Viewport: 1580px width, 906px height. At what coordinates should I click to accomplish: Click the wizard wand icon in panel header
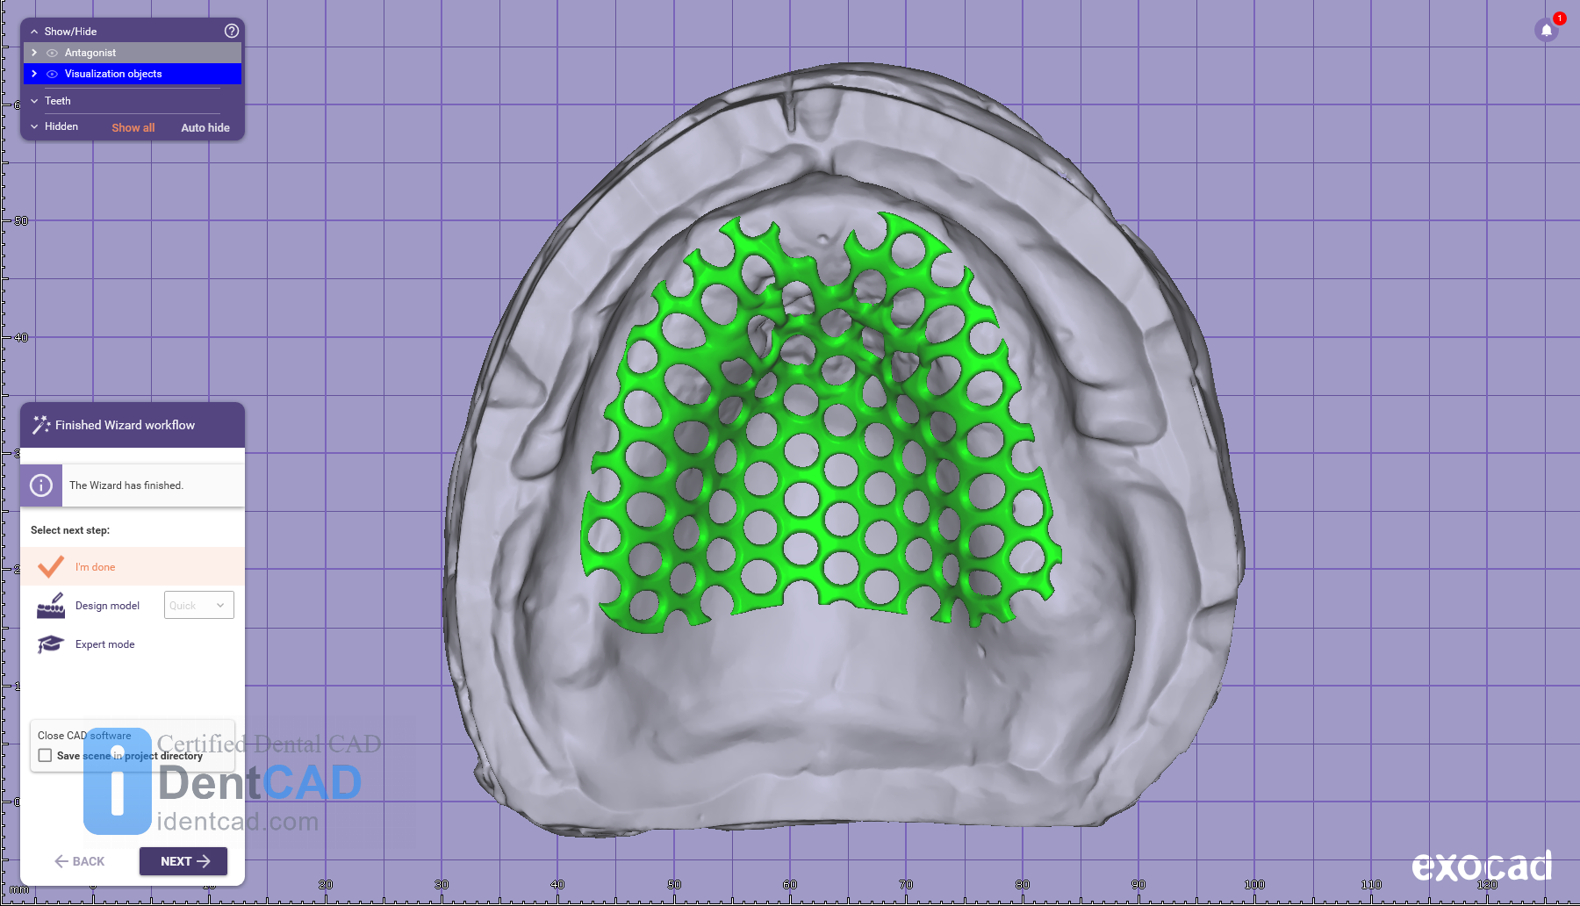(x=40, y=425)
